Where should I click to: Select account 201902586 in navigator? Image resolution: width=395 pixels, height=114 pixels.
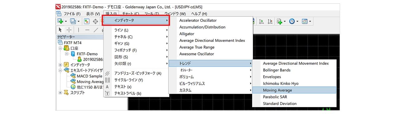click(x=93, y=59)
